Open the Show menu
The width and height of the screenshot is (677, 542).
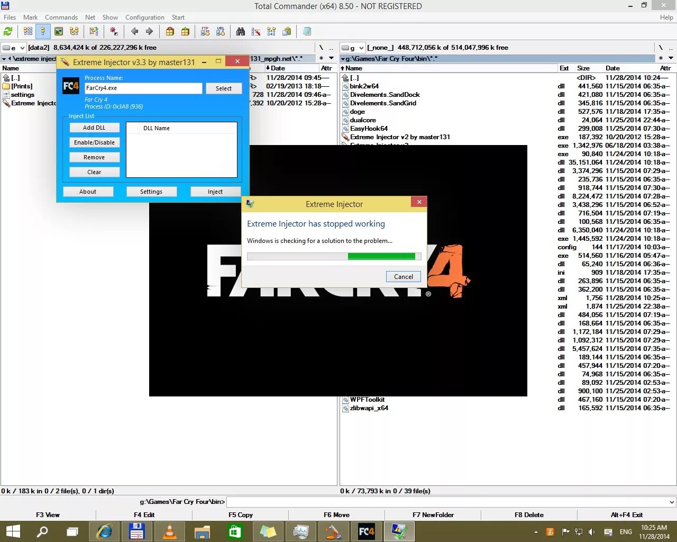[x=110, y=17]
